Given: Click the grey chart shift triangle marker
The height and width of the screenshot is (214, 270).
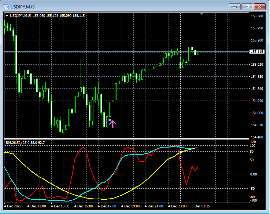Looking at the screenshot, I should click(201, 14).
